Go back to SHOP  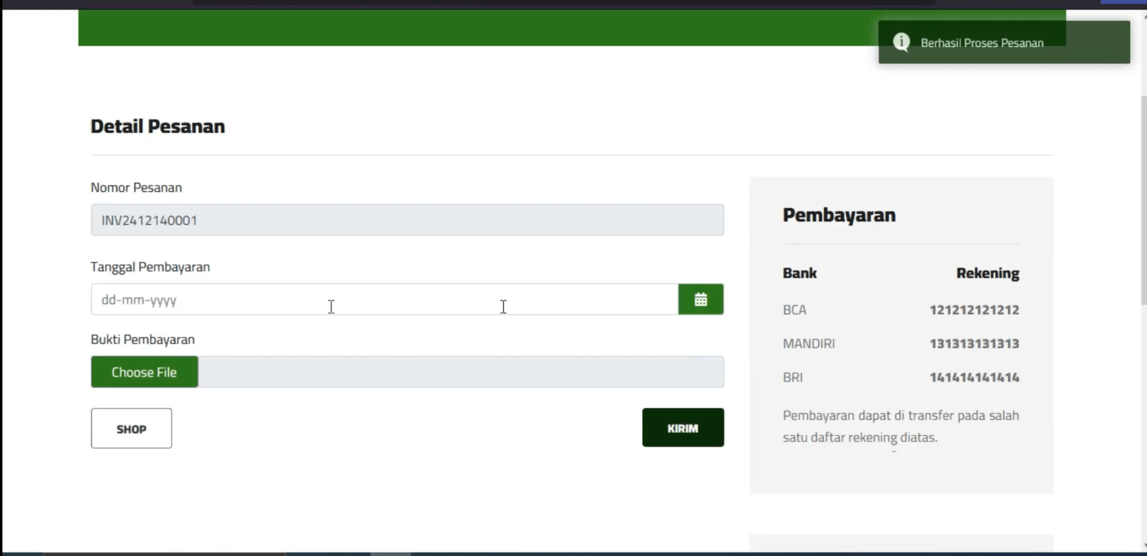(131, 429)
